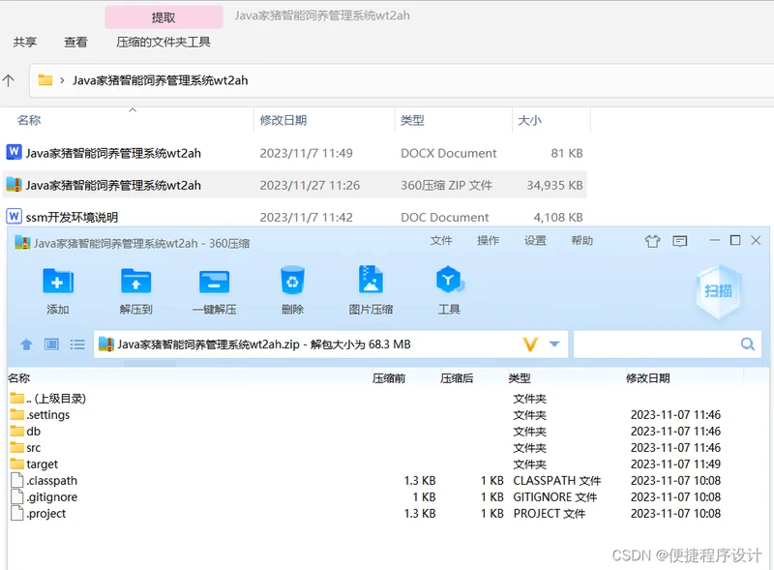Viewport: 774px width, 570px height.
Task: Select the 提取 ribbon tab in Explorer
Action: pyautogui.click(x=164, y=17)
